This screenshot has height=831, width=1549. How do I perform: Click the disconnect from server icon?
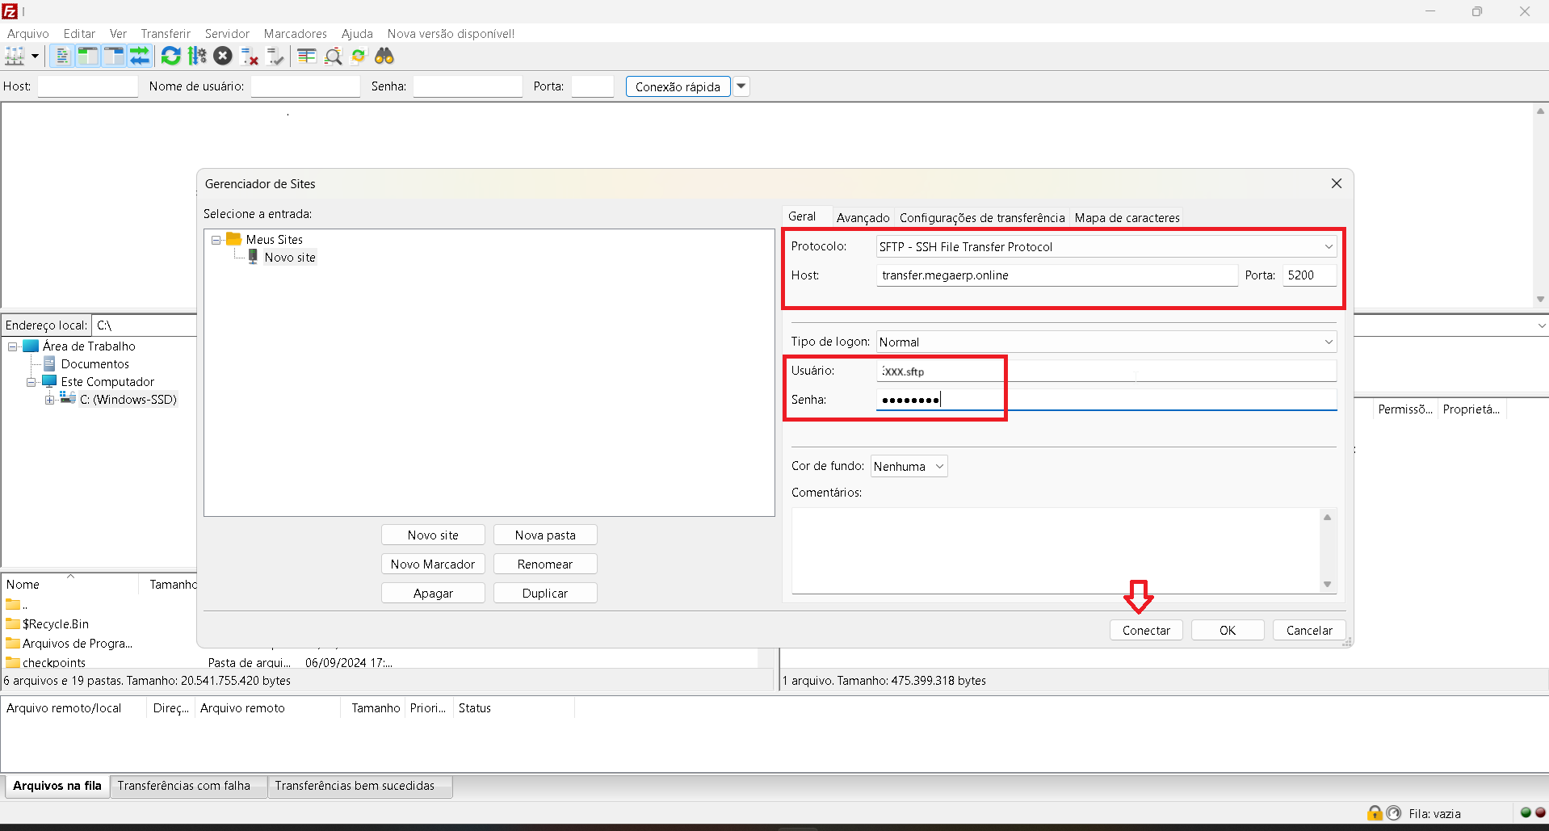pos(250,57)
